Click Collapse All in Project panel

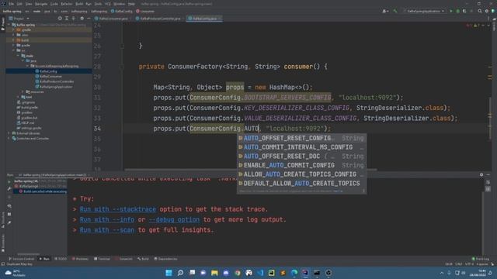(74, 19)
